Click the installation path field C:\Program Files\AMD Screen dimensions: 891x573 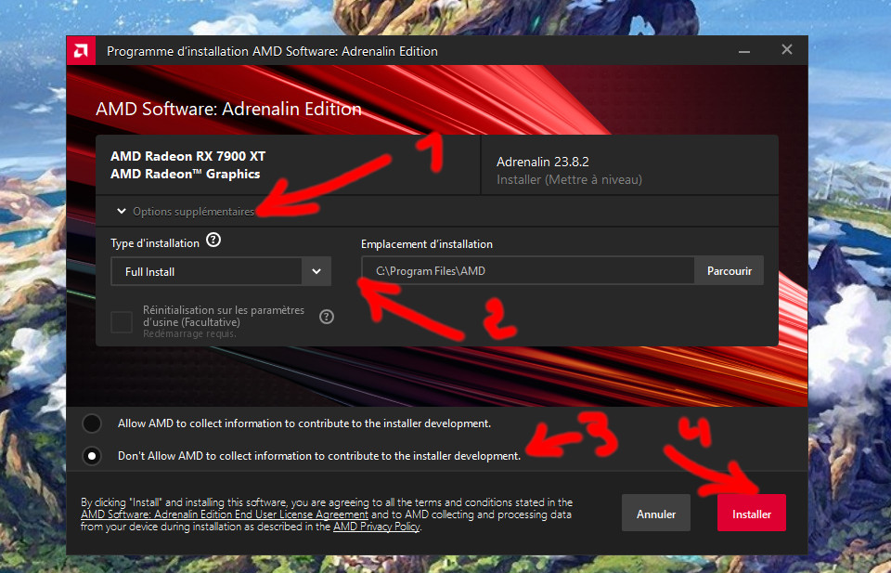tap(527, 271)
